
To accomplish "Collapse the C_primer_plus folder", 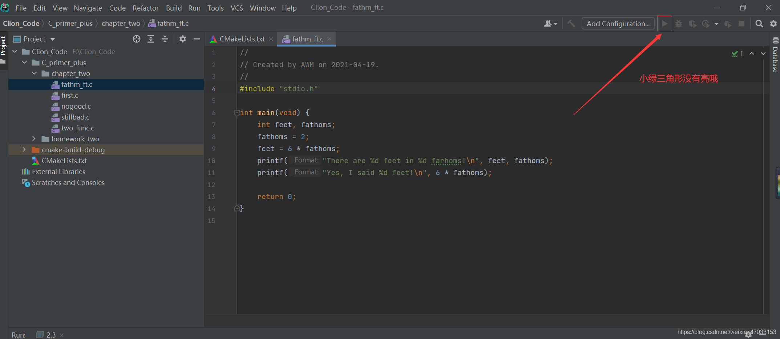I will tap(25, 62).
